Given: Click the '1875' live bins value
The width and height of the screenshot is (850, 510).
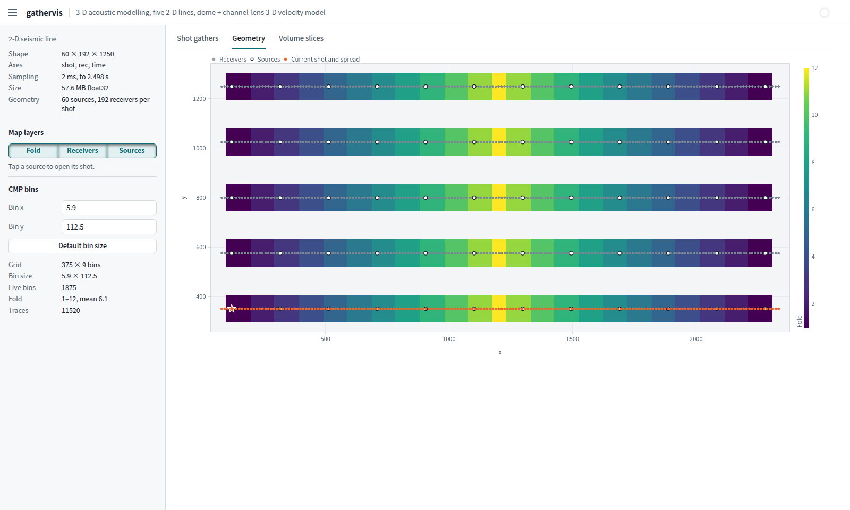Looking at the screenshot, I should (69, 288).
